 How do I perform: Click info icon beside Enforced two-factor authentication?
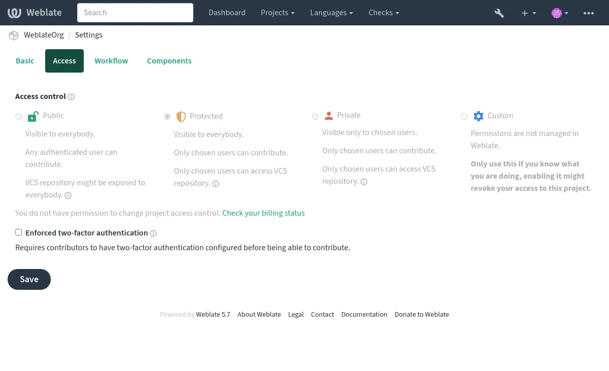[x=153, y=233]
